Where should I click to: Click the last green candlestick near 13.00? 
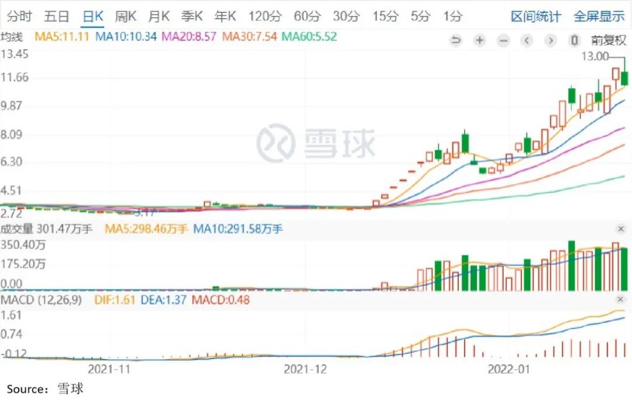[624, 78]
